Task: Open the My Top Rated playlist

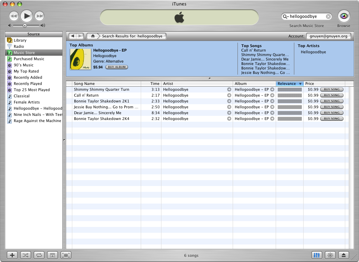Action: coord(34,71)
